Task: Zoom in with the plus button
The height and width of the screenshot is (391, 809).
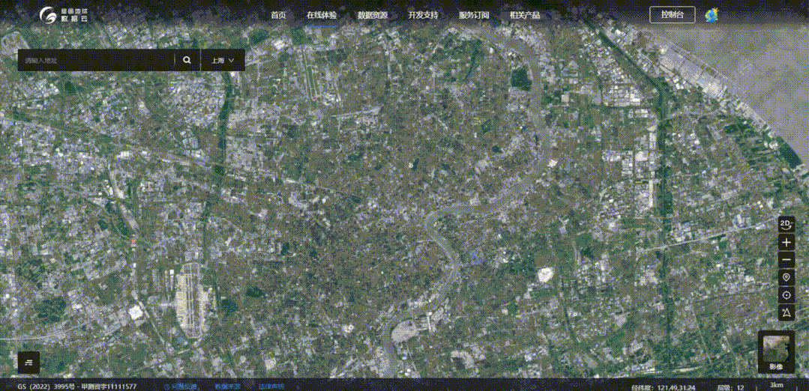Action: click(786, 243)
